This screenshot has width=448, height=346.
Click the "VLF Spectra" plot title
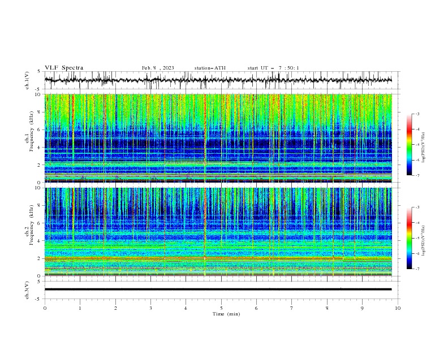tap(64, 68)
